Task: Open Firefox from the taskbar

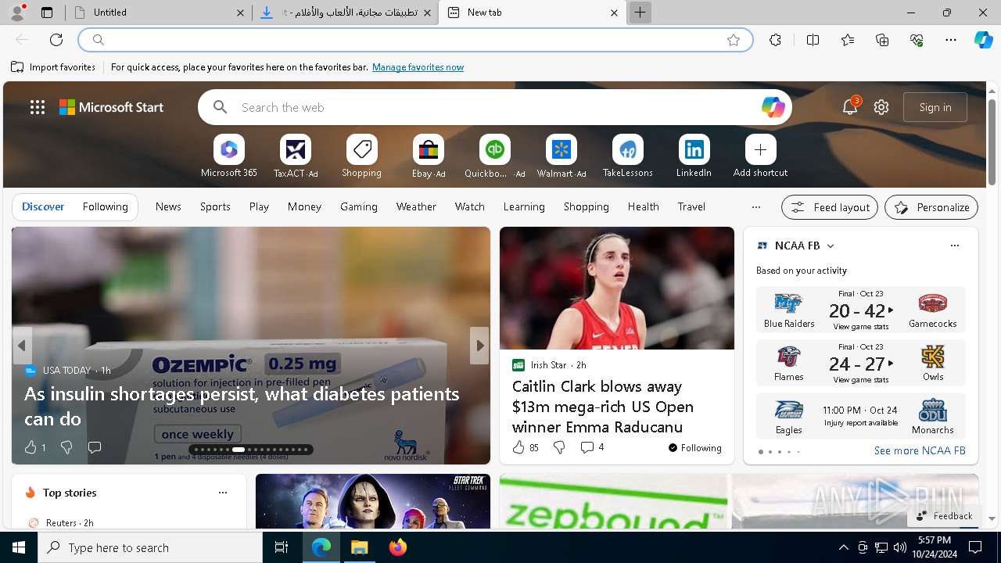Action: coord(398,547)
